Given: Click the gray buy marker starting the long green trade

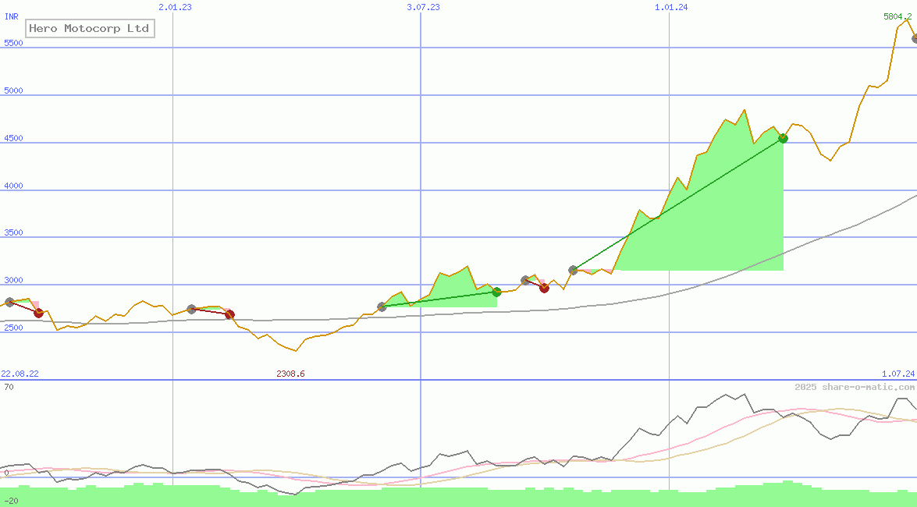Looking at the screenshot, I should point(573,270).
